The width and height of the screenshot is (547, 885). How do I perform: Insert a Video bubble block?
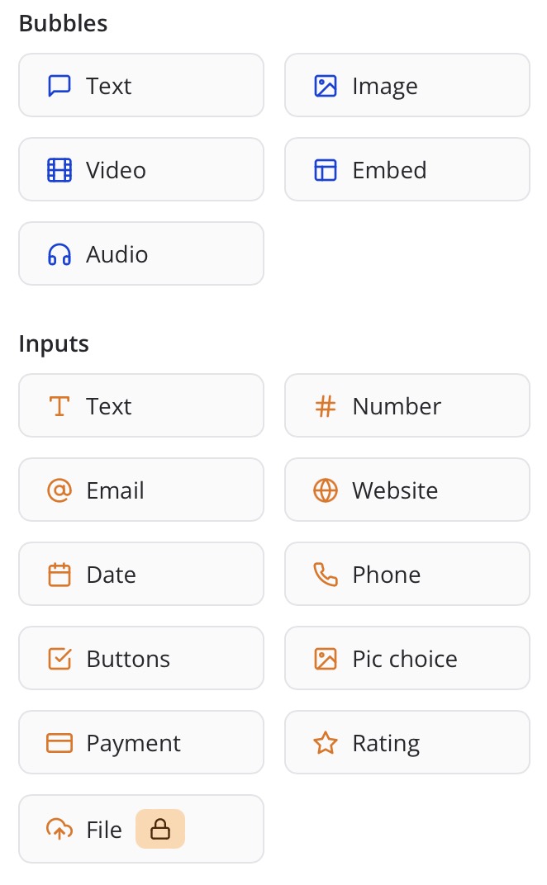pos(140,170)
